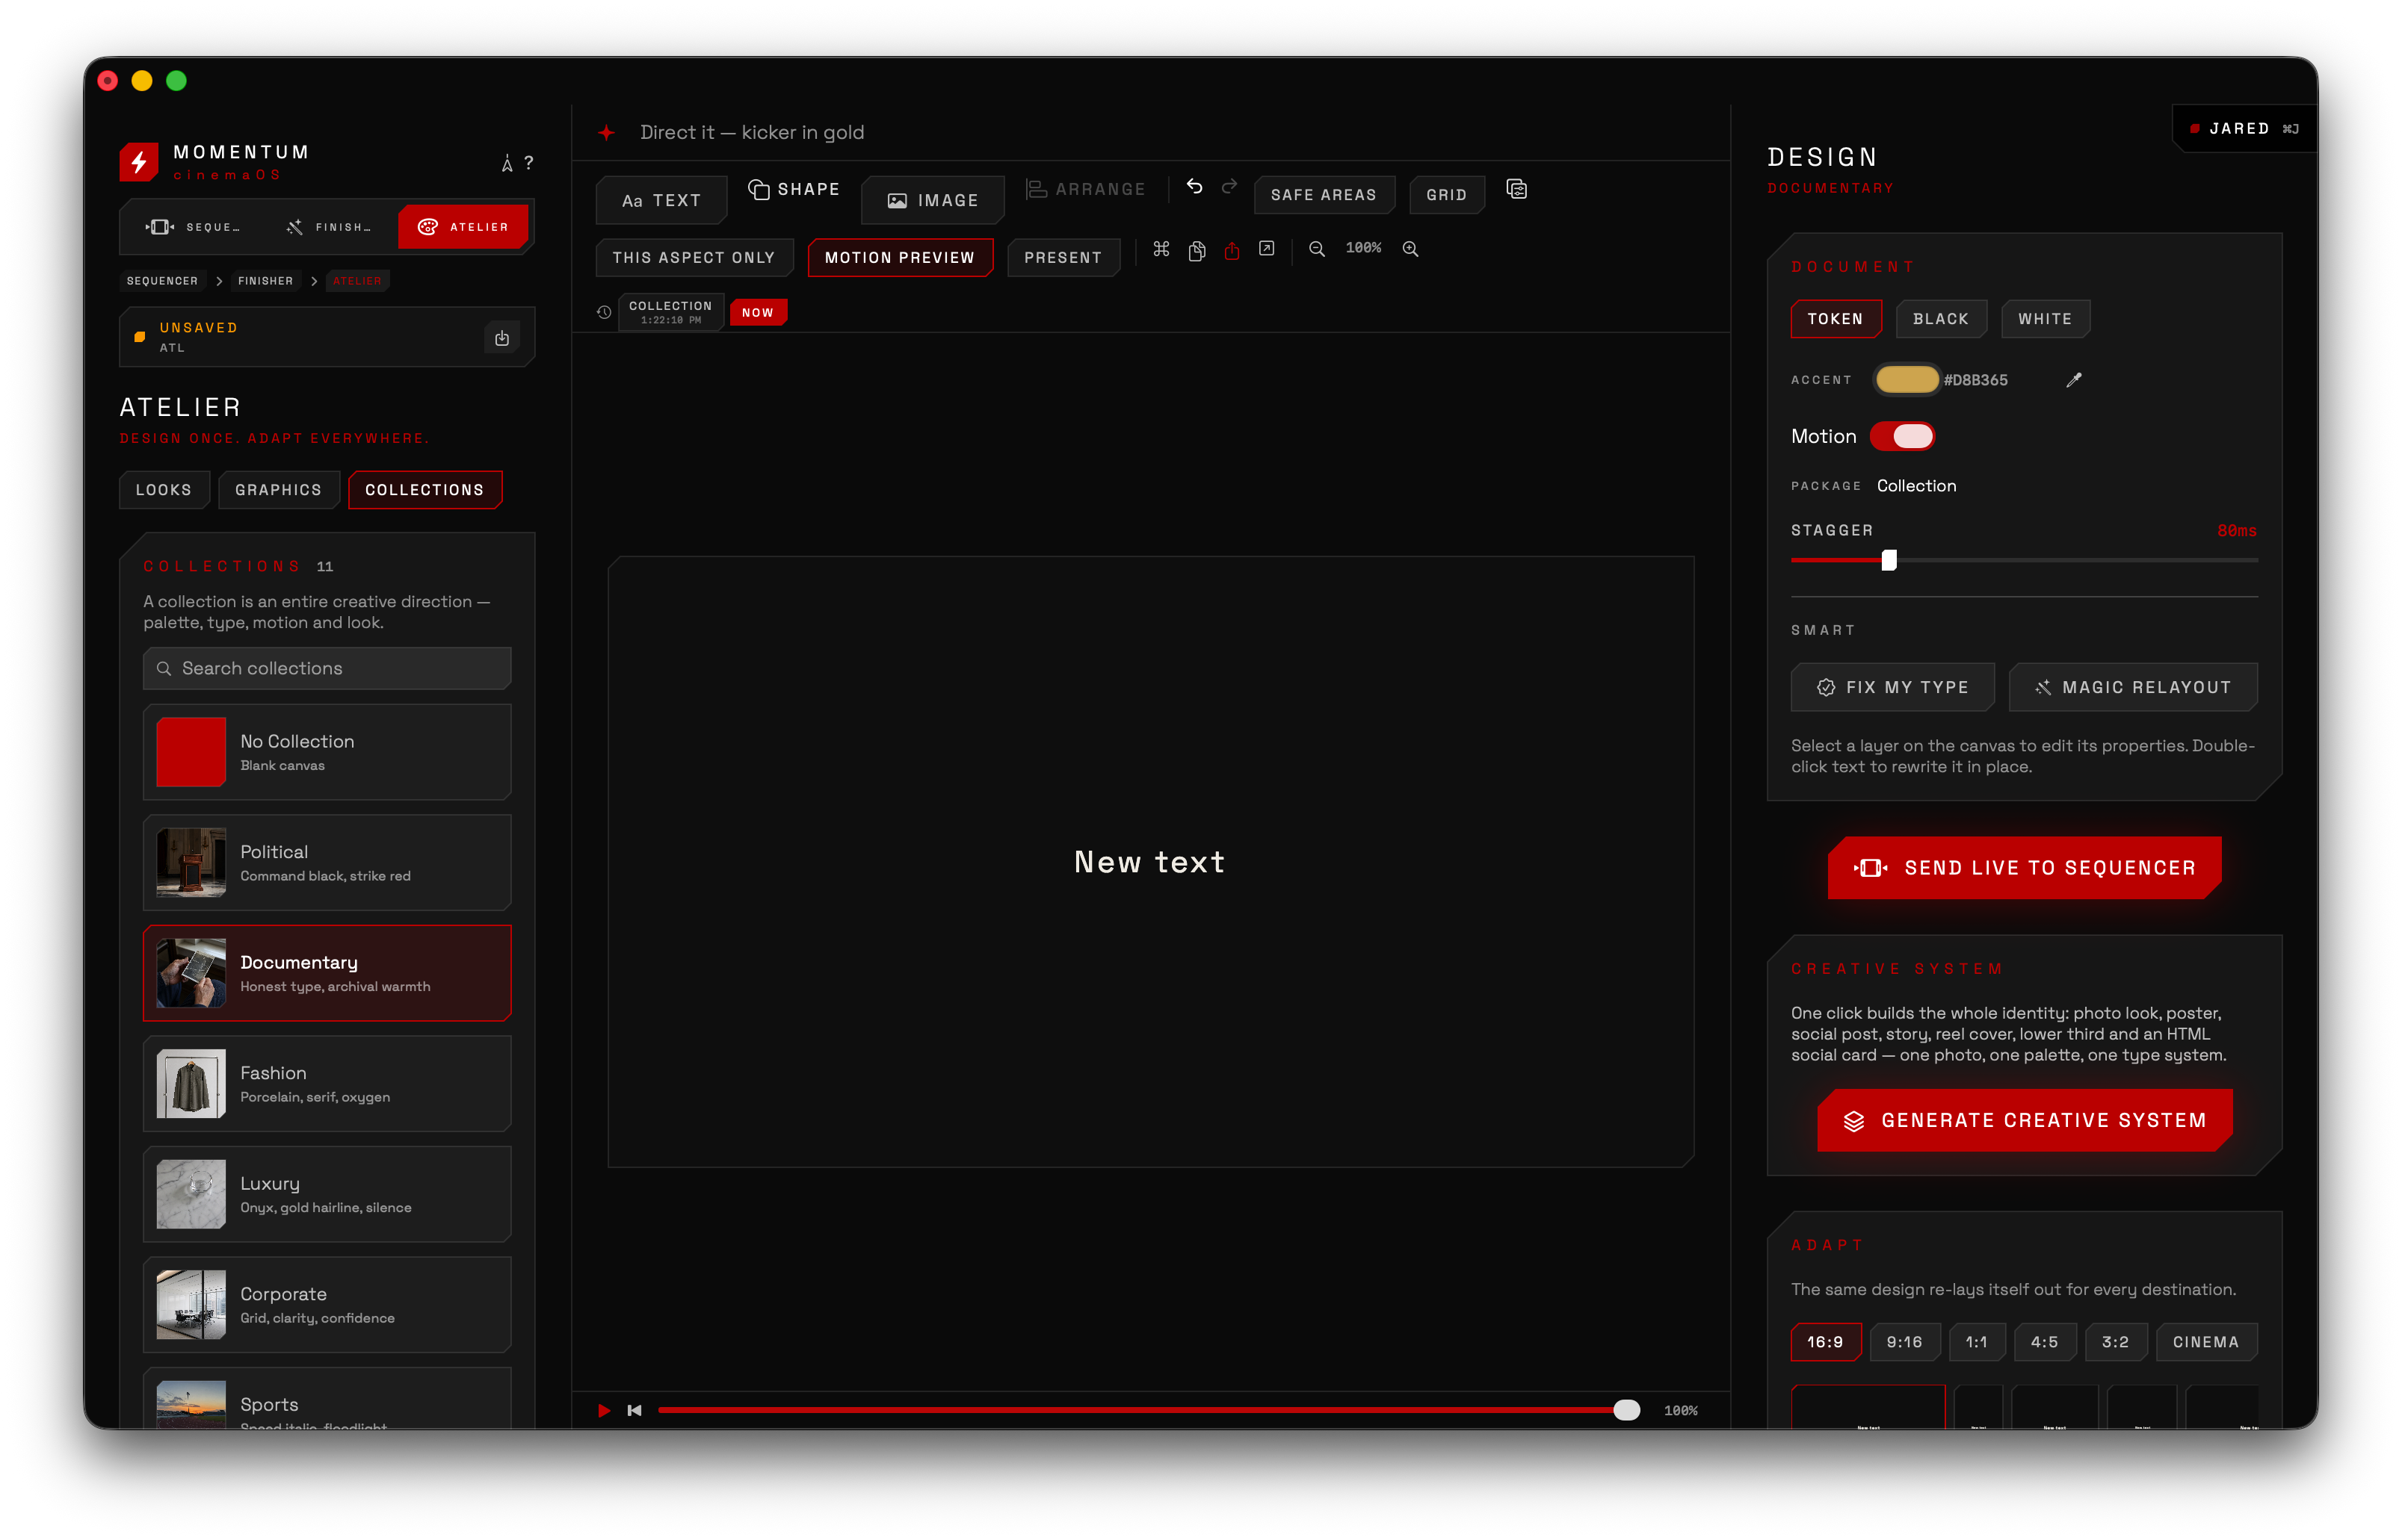Choose the 4:5 aspect ratio
2402x1540 pixels.
2044,1342
